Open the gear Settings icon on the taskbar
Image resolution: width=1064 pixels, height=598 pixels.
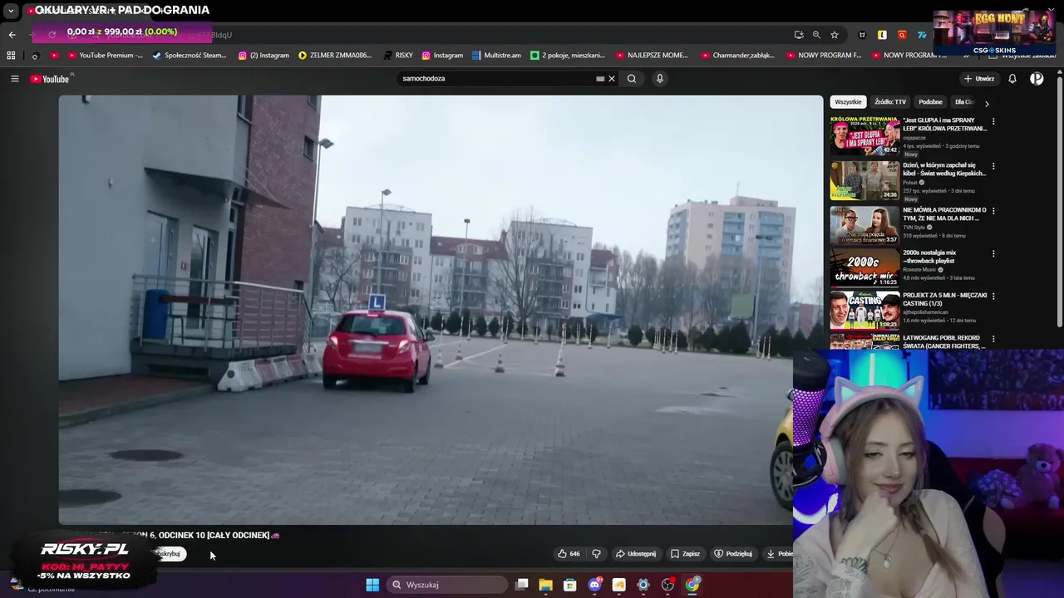(643, 585)
